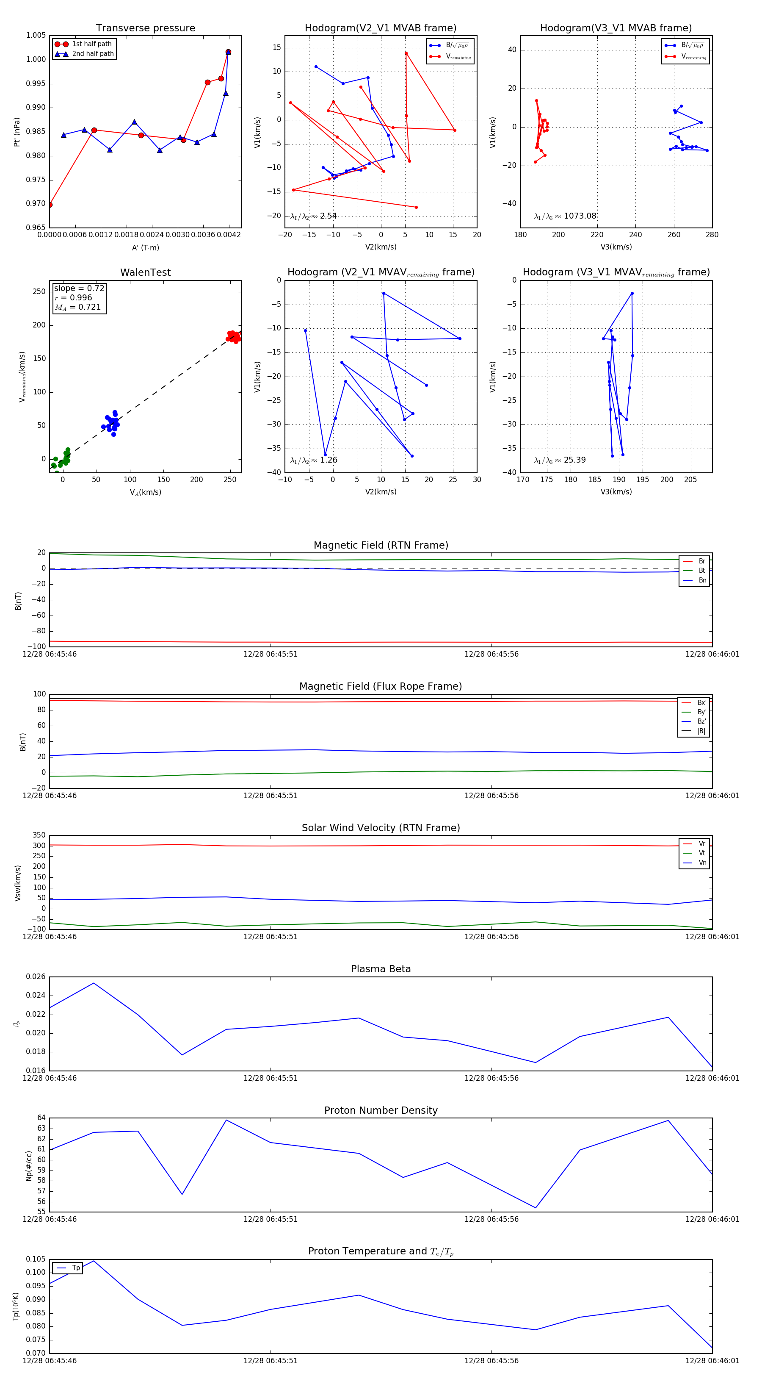Click the 'Proton Temperature and Te/Tp' title
Viewport: 762px width, 1398px height.
point(381,1251)
